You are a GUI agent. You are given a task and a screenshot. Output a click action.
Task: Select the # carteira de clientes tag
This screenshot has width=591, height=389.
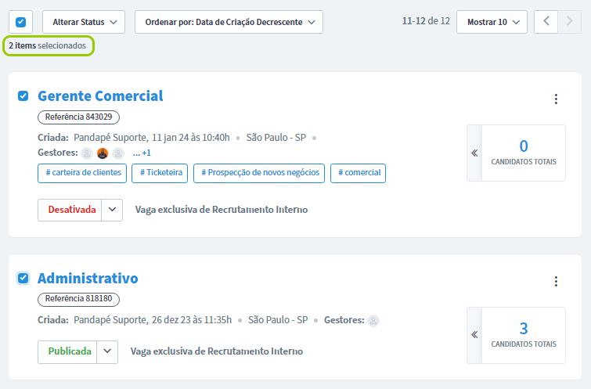(82, 173)
